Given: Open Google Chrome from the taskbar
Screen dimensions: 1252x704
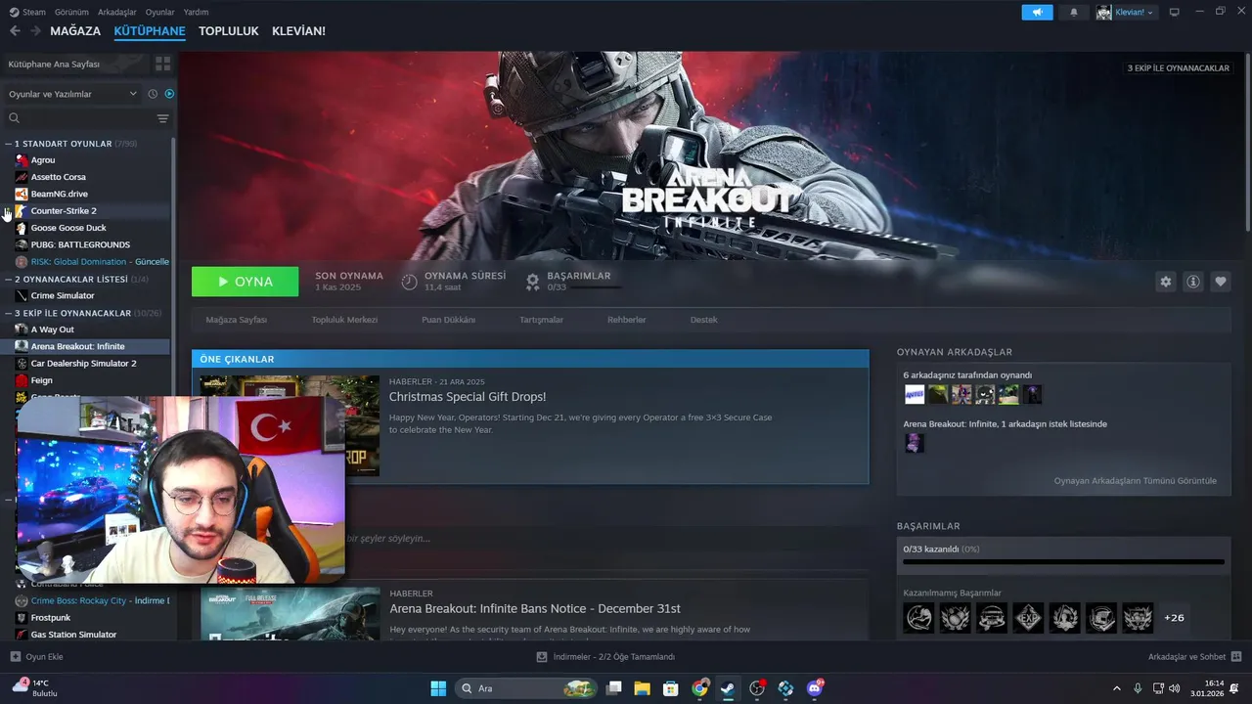Looking at the screenshot, I should pyautogui.click(x=699, y=688).
